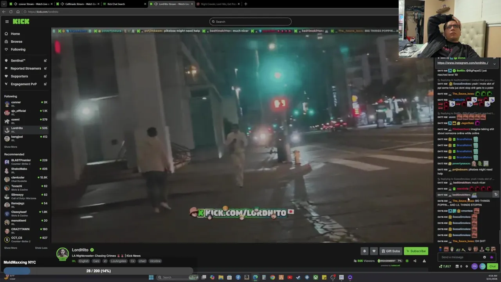Click the Kick logo

click(21, 22)
